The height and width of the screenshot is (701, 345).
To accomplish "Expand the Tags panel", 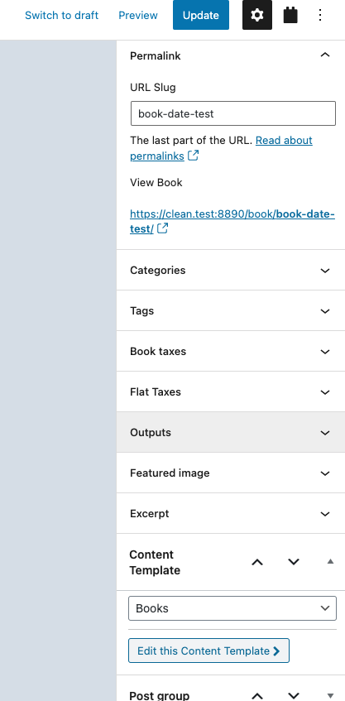I will pos(231,310).
